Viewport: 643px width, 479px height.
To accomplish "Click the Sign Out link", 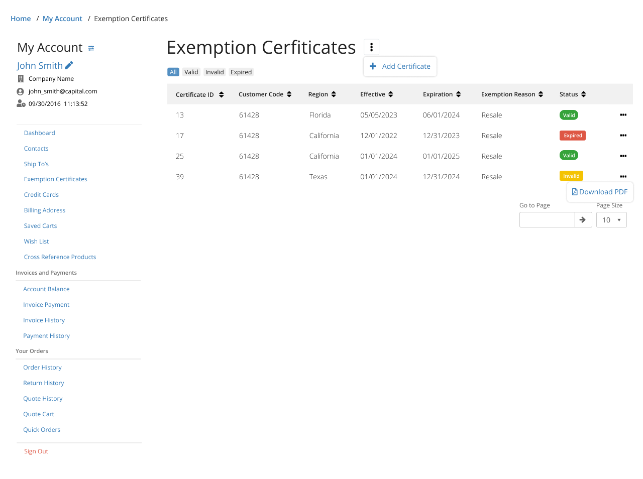I will click(x=36, y=451).
